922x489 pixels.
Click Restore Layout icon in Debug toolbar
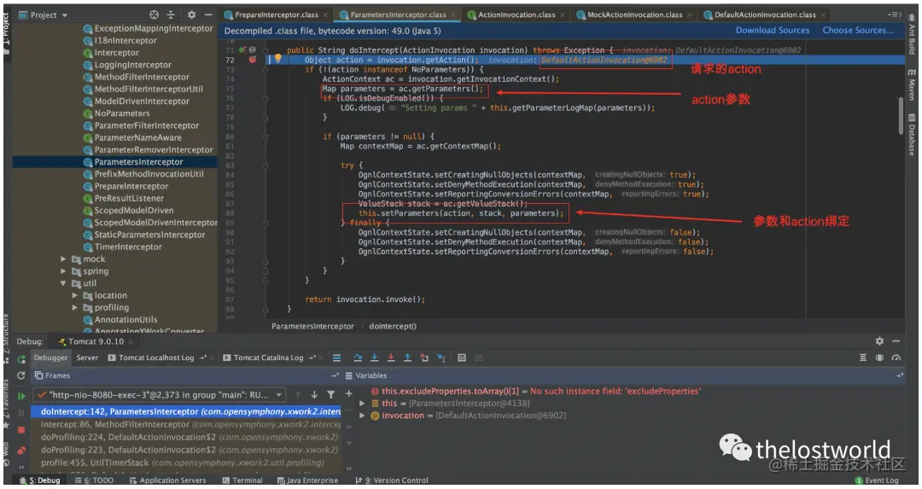(862, 358)
